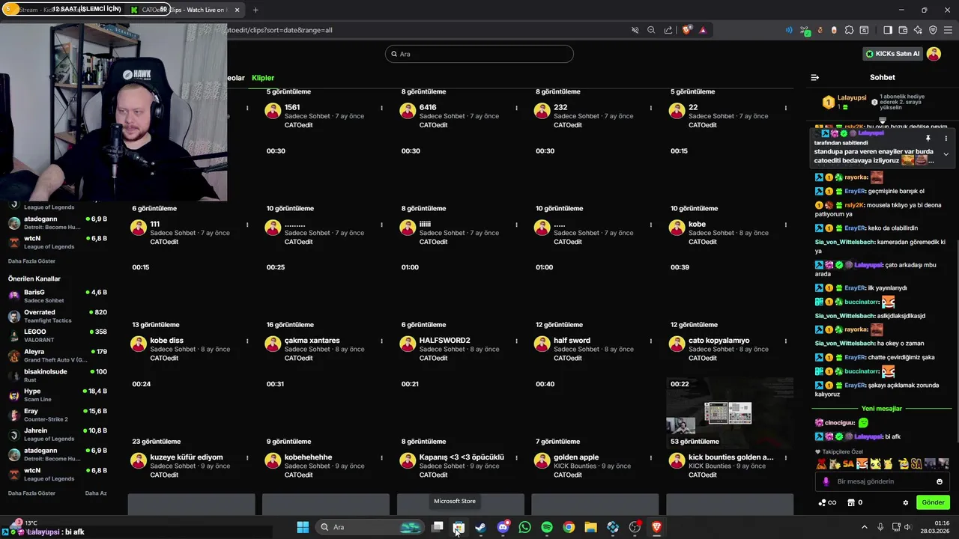This screenshot has width=959, height=539.
Task: Open WhatsApp from the taskbar
Action: pyautogui.click(x=524, y=527)
